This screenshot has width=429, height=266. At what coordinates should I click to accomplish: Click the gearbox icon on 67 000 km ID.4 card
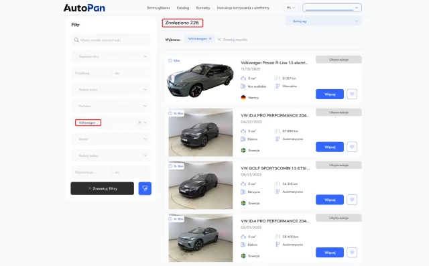tap(278, 139)
